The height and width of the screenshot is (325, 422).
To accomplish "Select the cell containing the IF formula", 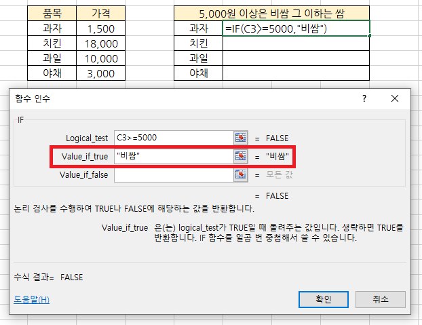I will [x=296, y=28].
